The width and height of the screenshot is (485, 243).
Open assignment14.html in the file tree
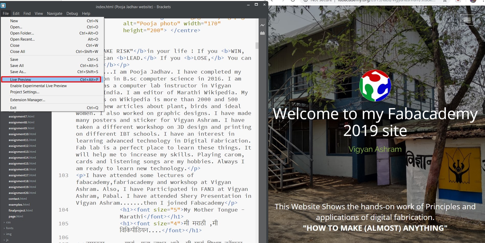(x=22, y=158)
